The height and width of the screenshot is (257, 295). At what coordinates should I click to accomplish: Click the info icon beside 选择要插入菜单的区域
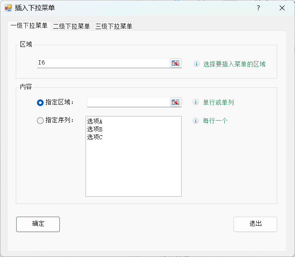197,64
